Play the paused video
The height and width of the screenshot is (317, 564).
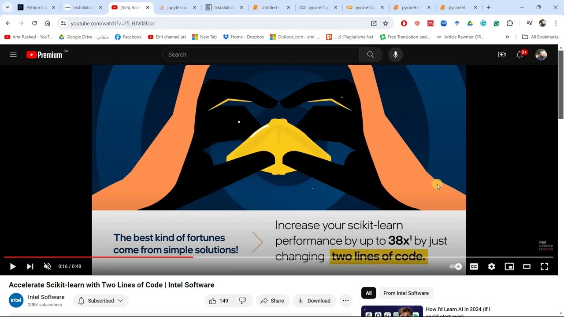pos(13,266)
